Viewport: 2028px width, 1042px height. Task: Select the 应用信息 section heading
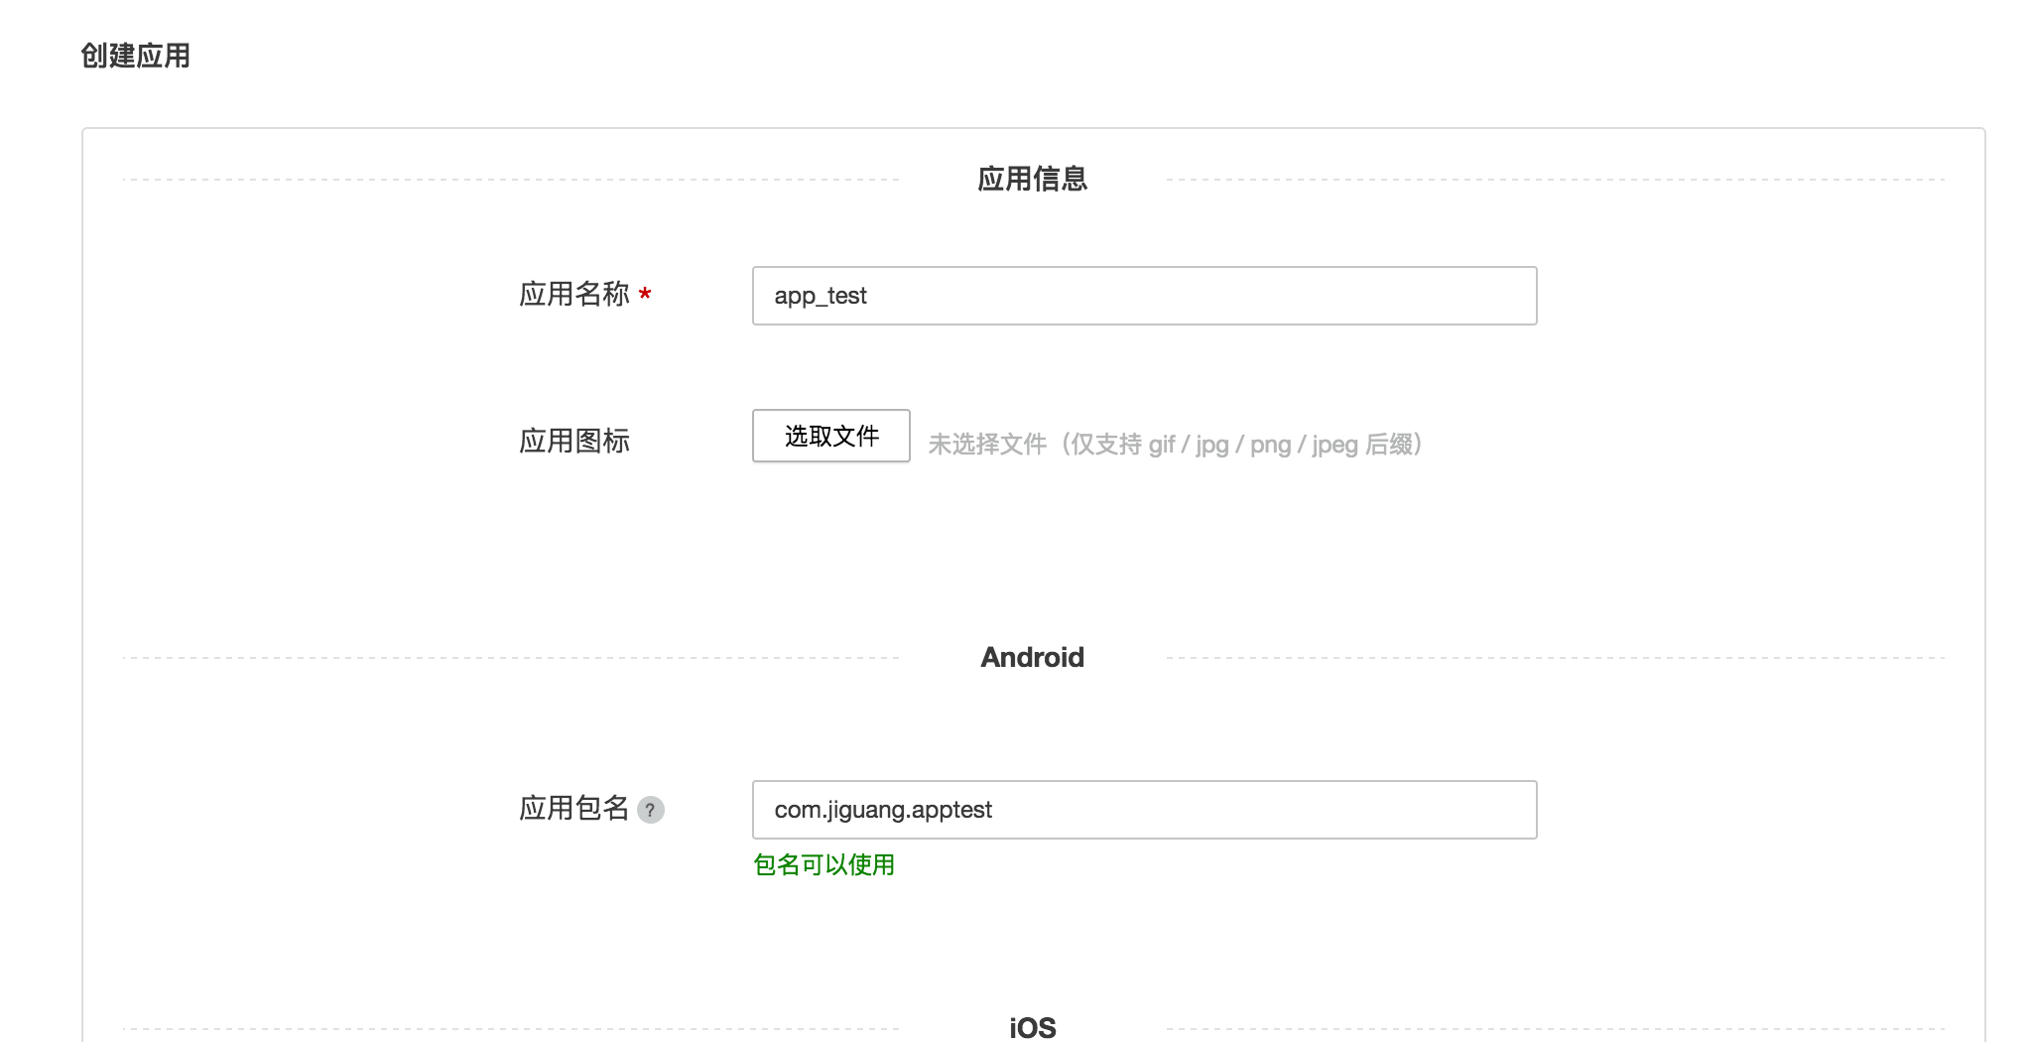click(1032, 180)
